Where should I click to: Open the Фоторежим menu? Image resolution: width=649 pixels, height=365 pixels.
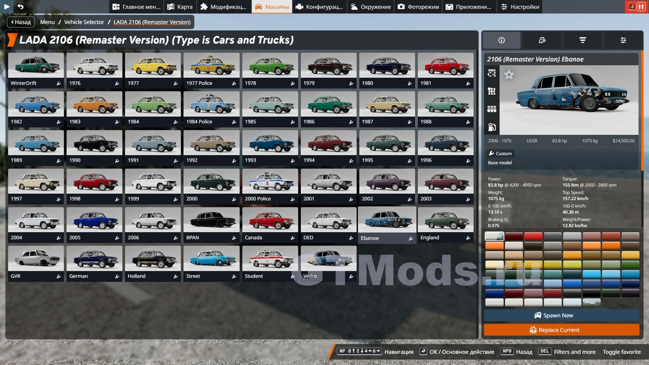pos(419,7)
